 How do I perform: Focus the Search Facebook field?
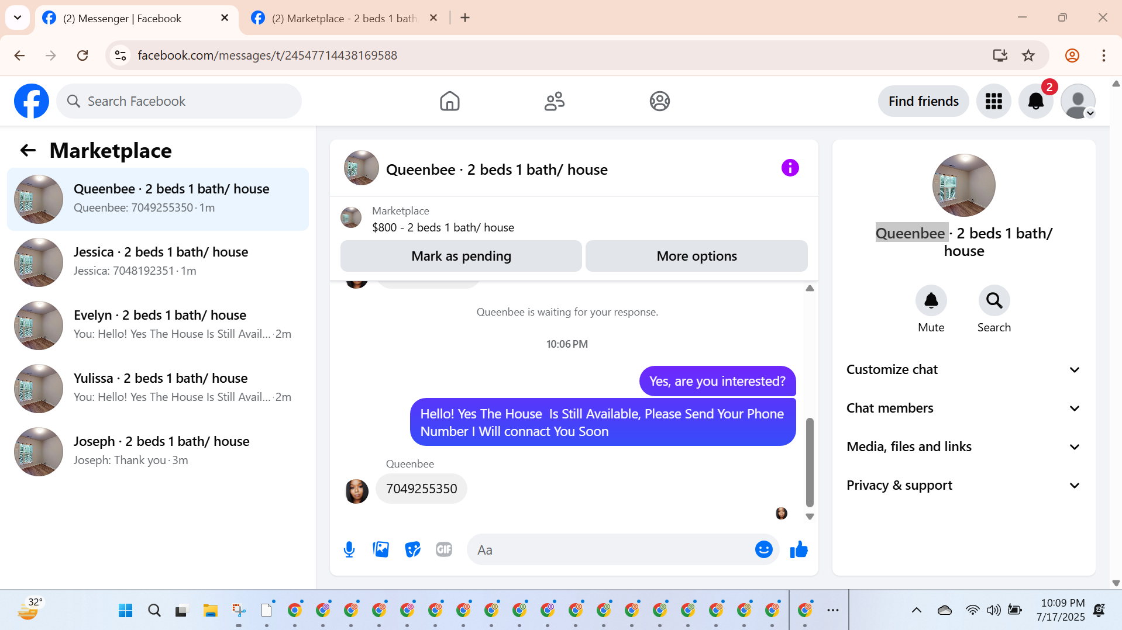pyautogui.click(x=179, y=101)
